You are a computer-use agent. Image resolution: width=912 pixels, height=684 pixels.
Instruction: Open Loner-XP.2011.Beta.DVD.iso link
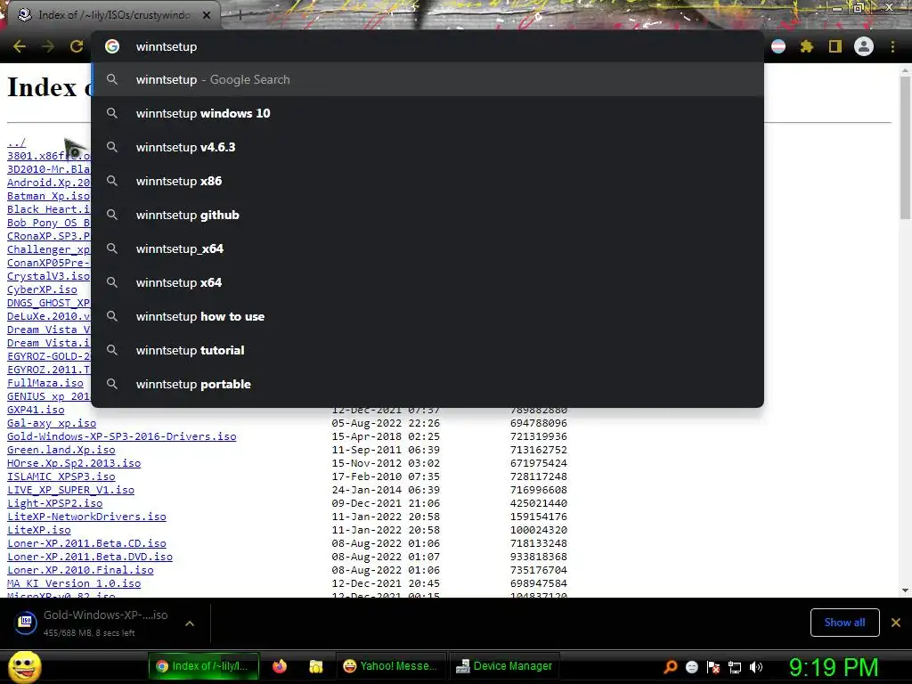pyautogui.click(x=90, y=558)
